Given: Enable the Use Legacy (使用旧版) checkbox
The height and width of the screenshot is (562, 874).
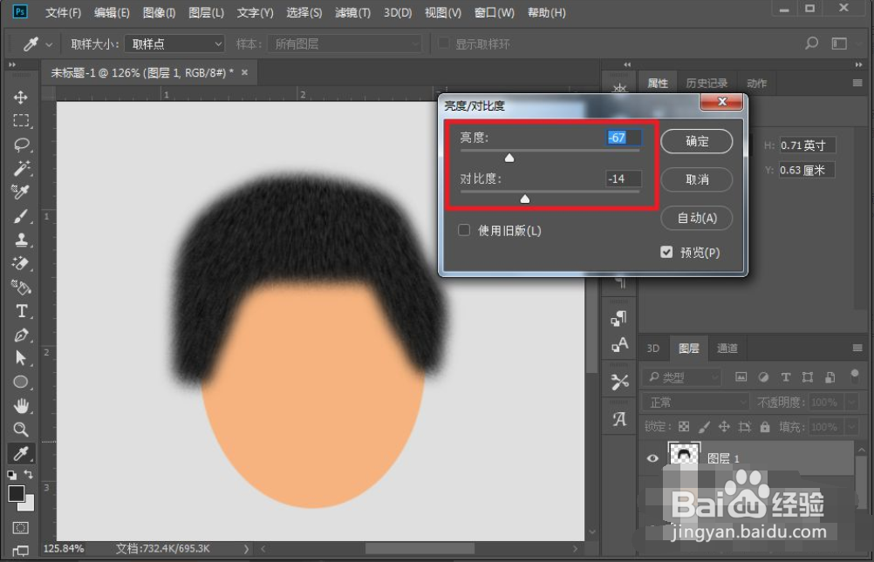Looking at the screenshot, I should click(x=464, y=230).
